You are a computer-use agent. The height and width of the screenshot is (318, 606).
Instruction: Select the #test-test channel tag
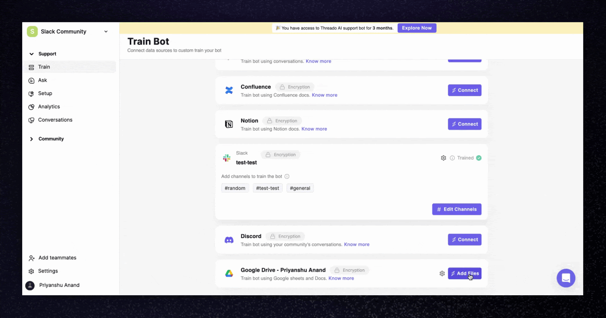(267, 188)
